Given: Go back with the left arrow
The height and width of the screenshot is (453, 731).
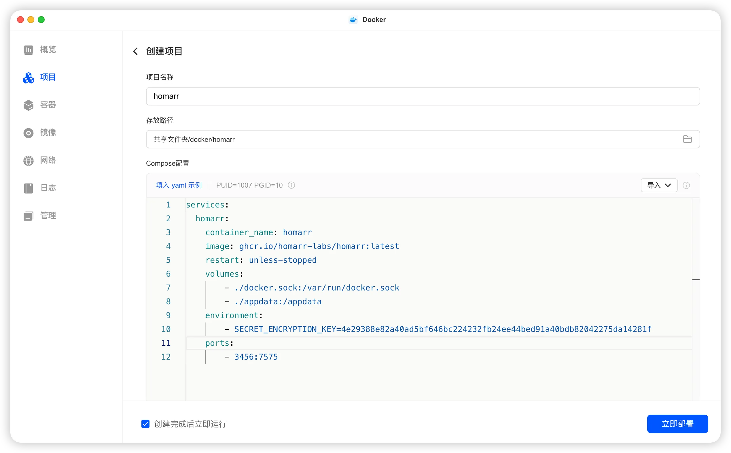Looking at the screenshot, I should 135,51.
